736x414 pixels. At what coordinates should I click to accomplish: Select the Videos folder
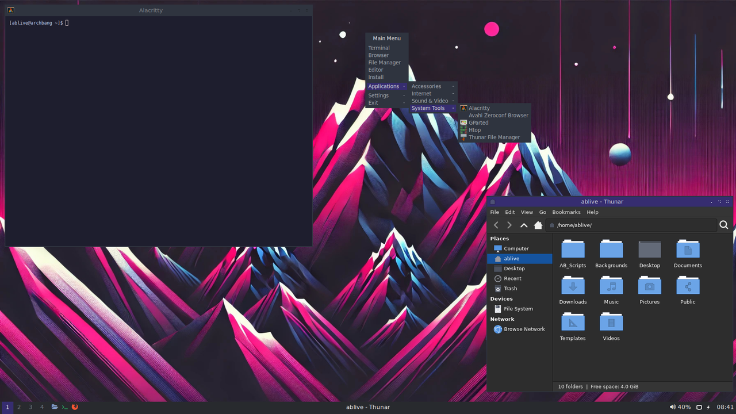611,327
